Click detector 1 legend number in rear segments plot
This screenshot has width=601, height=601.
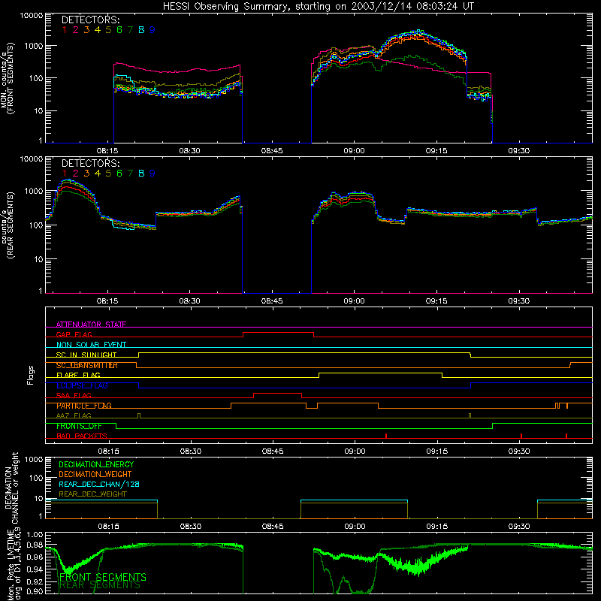click(x=65, y=174)
